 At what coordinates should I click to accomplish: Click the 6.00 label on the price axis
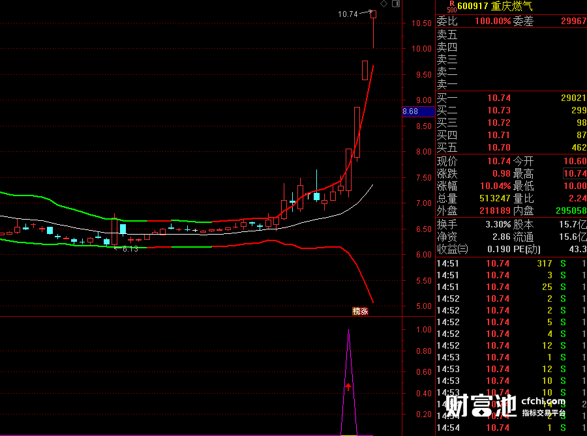(x=424, y=255)
